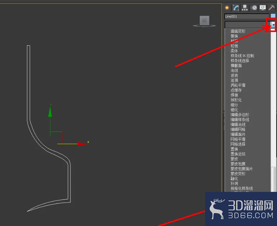This screenshot has height=226, width=277.
Task: Click 网格平滑 in the modifier list
Action: [238, 139]
